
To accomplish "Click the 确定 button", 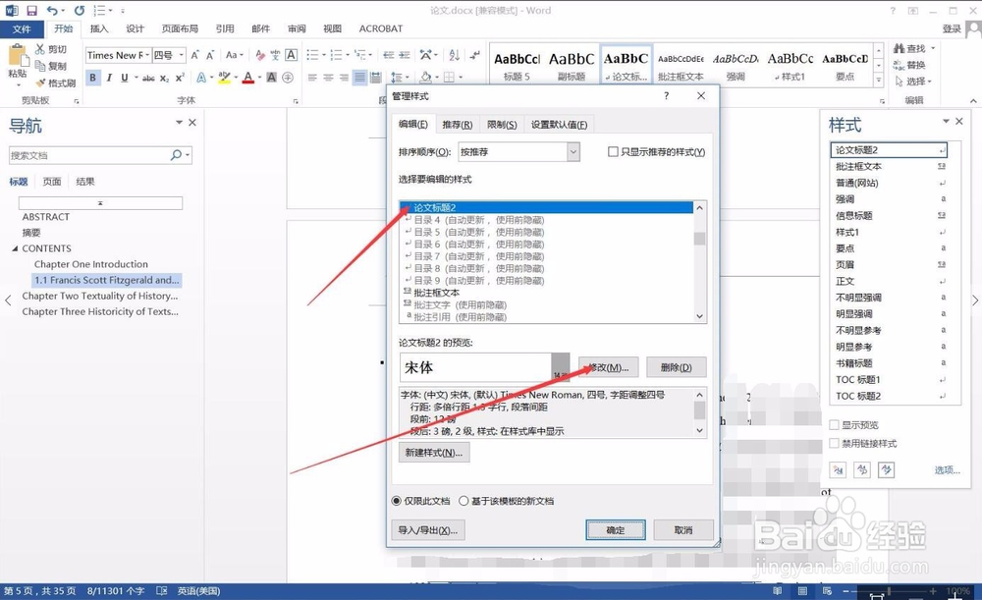I will click(616, 530).
